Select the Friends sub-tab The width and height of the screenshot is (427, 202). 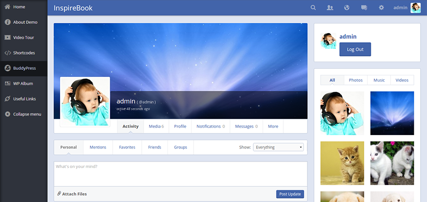155,147
